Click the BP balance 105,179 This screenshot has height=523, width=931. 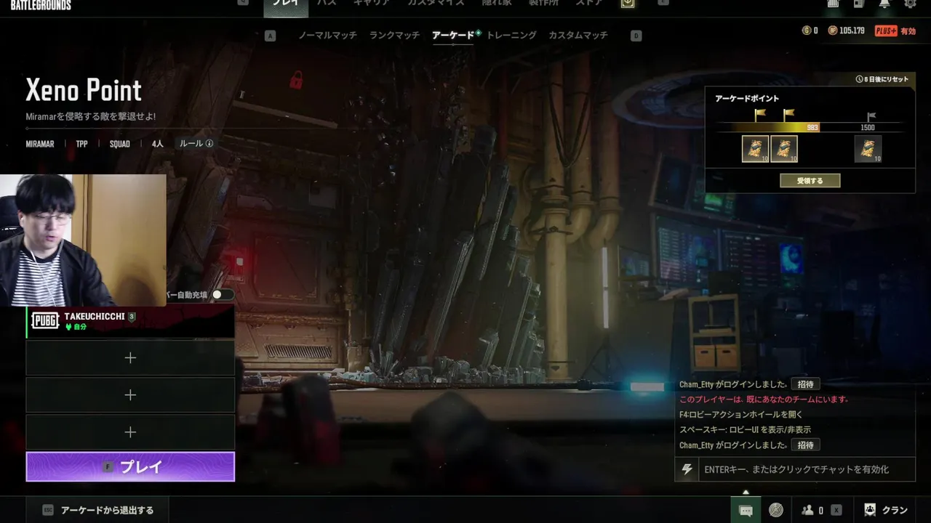pos(847,31)
